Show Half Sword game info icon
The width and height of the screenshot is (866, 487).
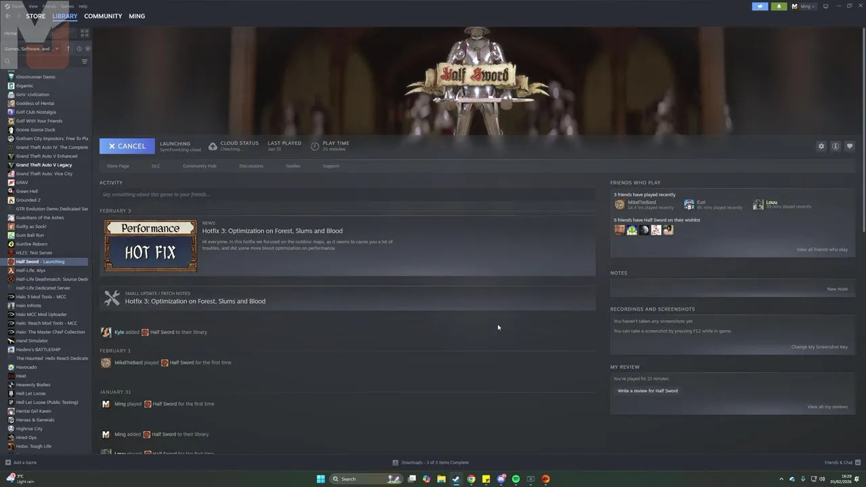(x=836, y=146)
